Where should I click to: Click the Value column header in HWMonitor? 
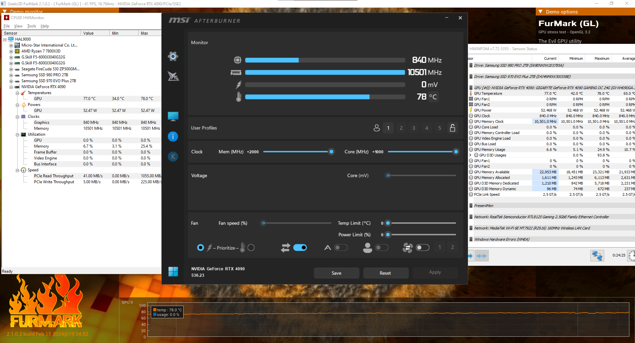coord(95,33)
